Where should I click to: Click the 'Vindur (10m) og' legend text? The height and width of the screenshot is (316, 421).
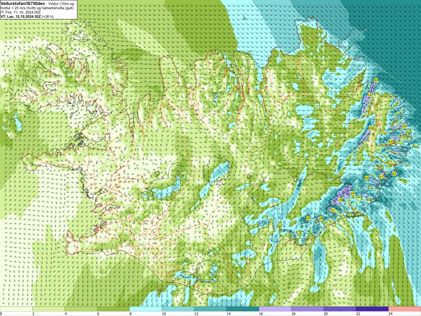pyautogui.click(x=62, y=4)
